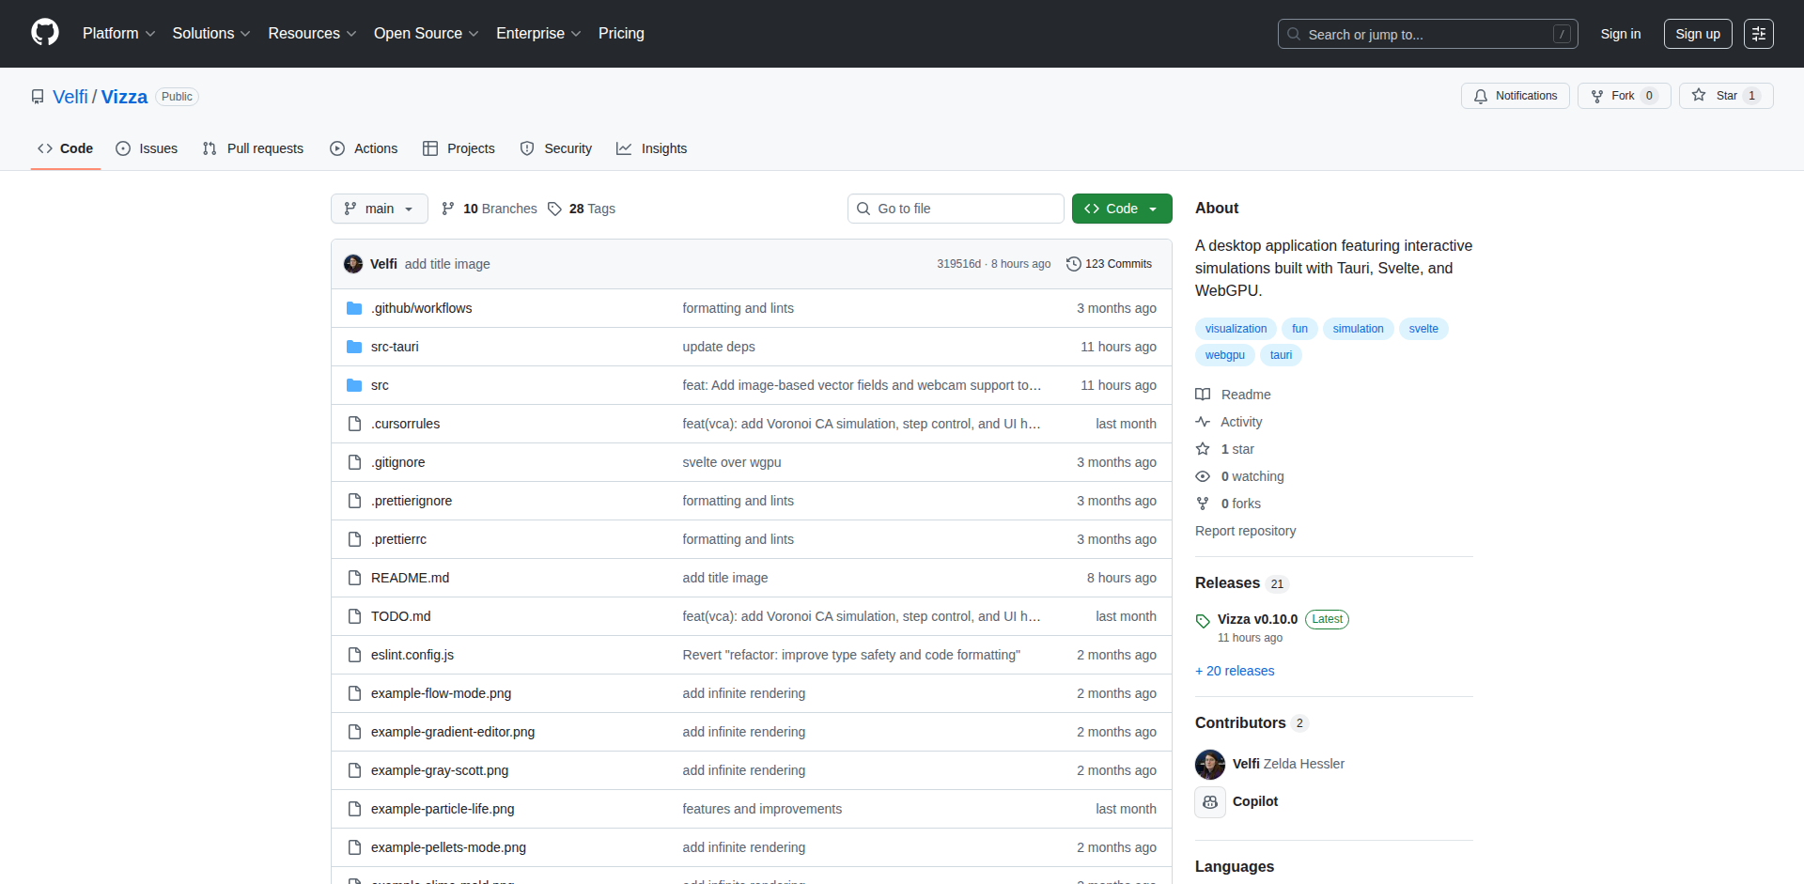Screen dimensions: 1804x884
Task: Expand the Enterprise menu
Action: (538, 34)
